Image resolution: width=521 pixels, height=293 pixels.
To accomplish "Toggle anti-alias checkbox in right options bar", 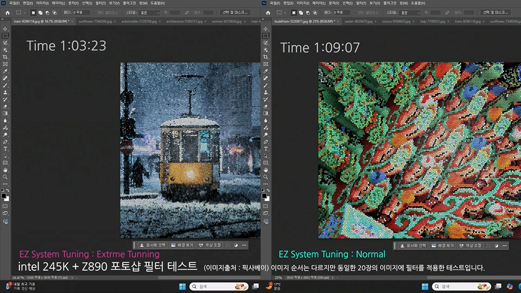I will pyautogui.click(x=355, y=13).
